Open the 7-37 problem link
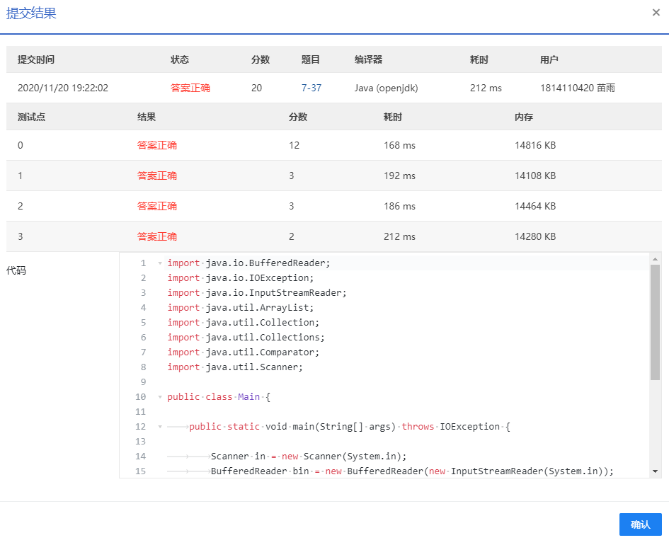This screenshot has height=545, width=669. pos(311,88)
